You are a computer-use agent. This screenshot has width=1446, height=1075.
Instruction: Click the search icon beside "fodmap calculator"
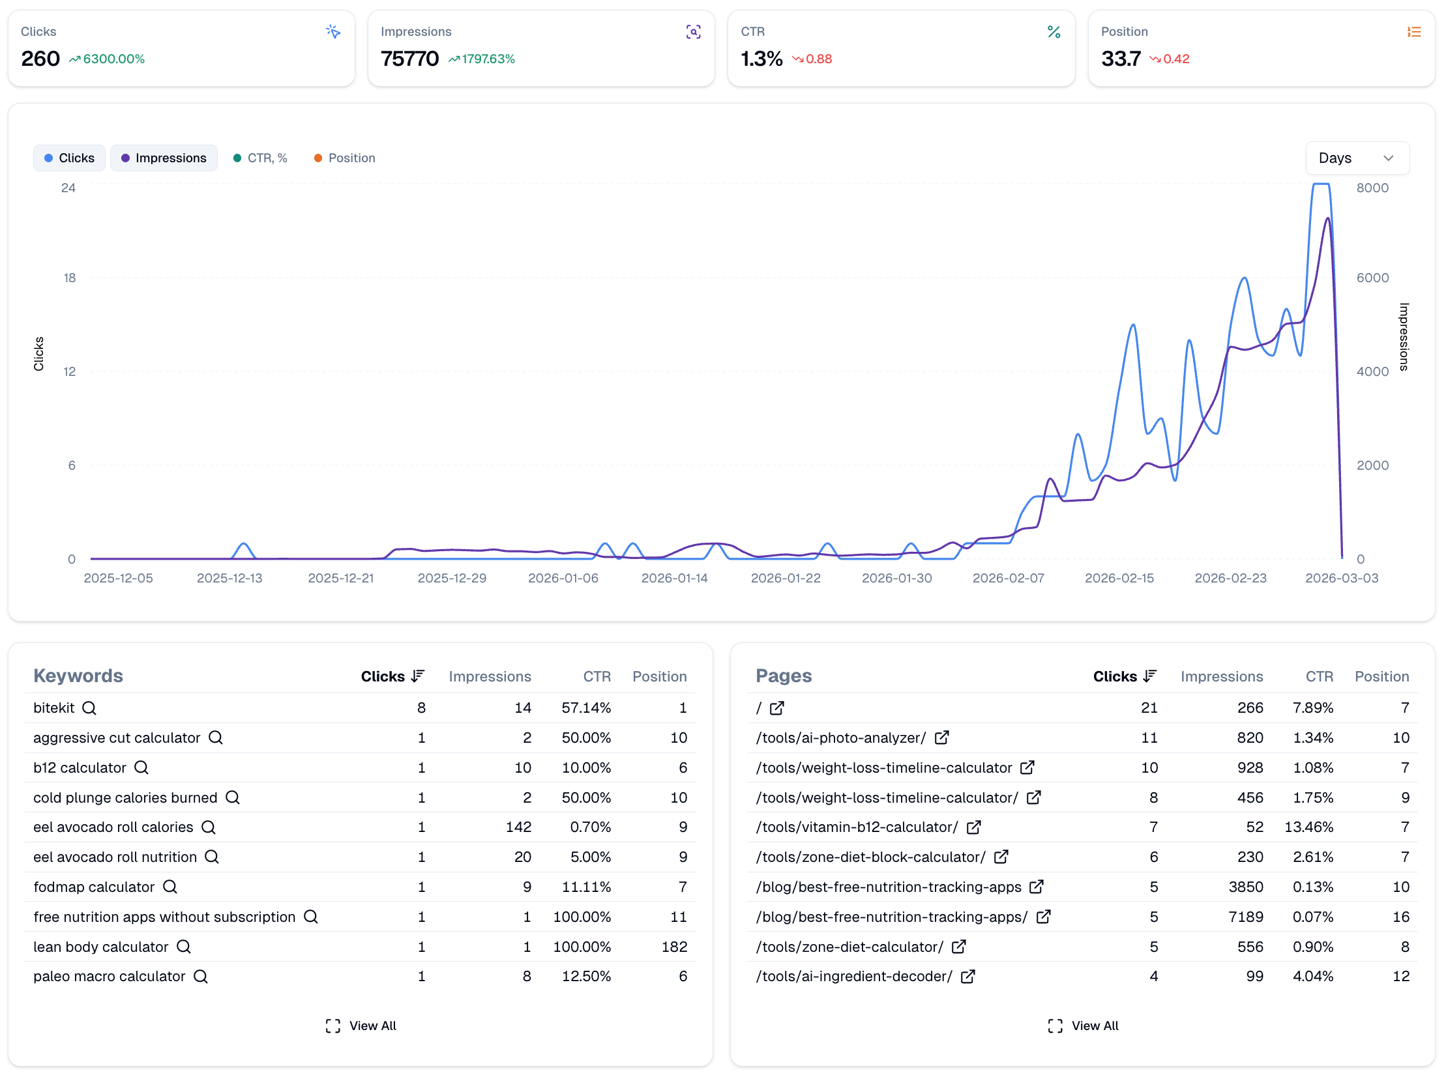(x=170, y=887)
